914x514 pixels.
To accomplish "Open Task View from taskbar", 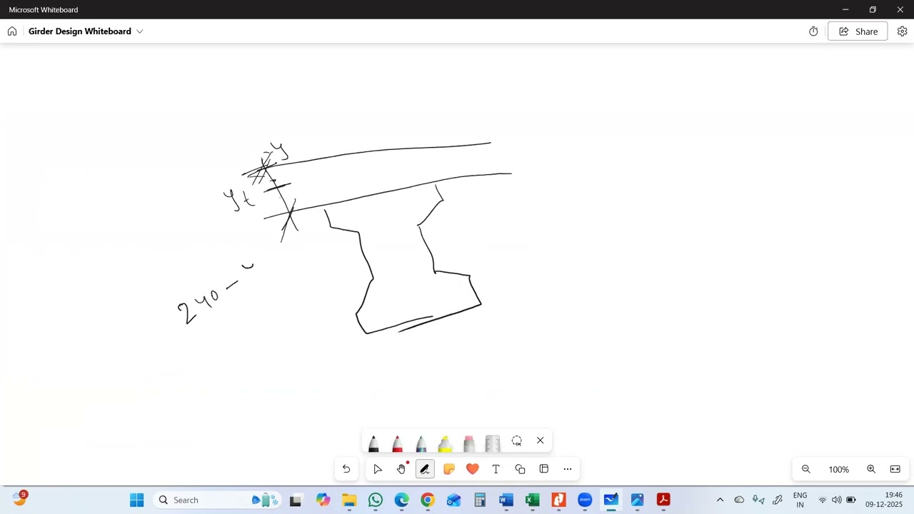I will (x=295, y=500).
